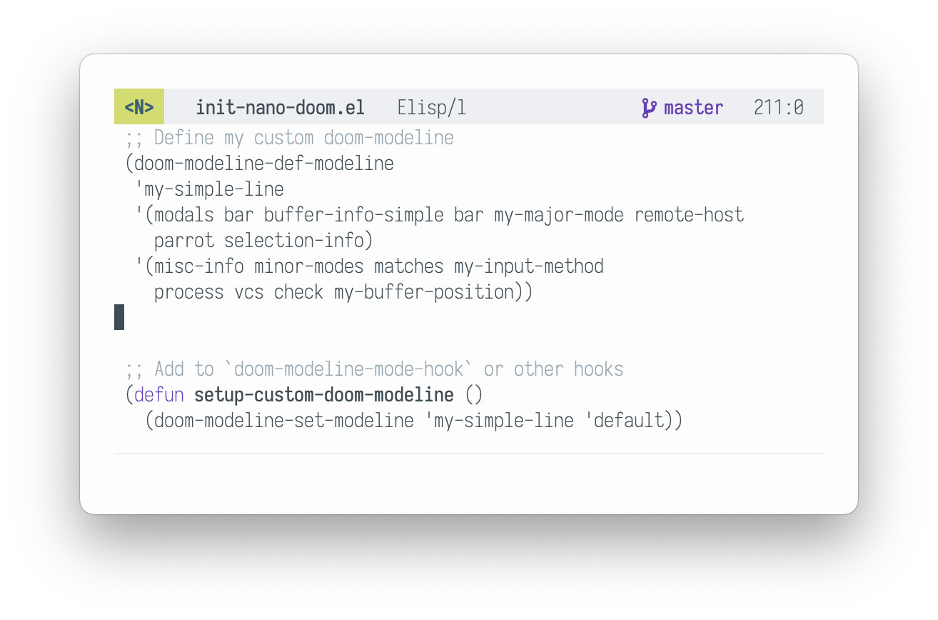Open the Elisp/l major mode menu

(431, 108)
